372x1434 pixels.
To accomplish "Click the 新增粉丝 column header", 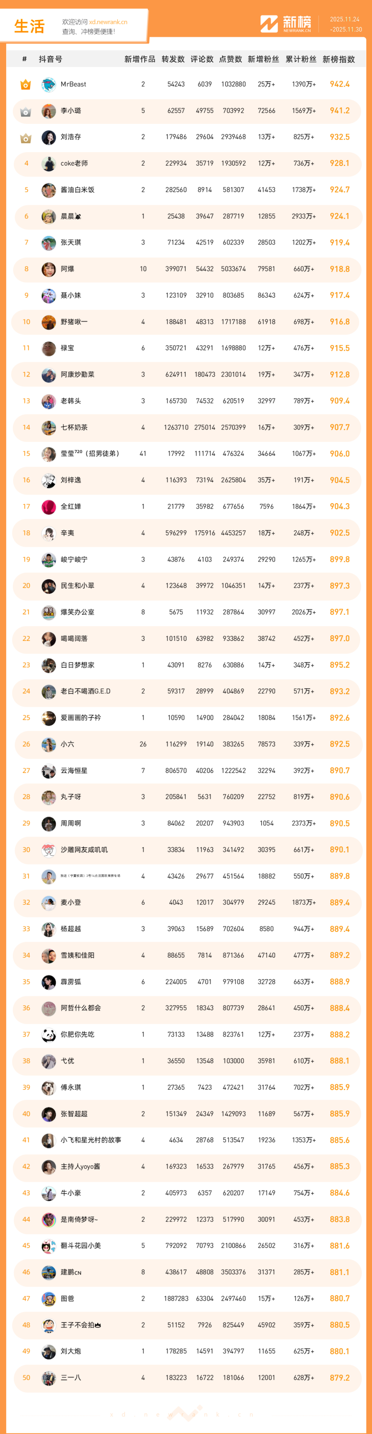I will [263, 59].
